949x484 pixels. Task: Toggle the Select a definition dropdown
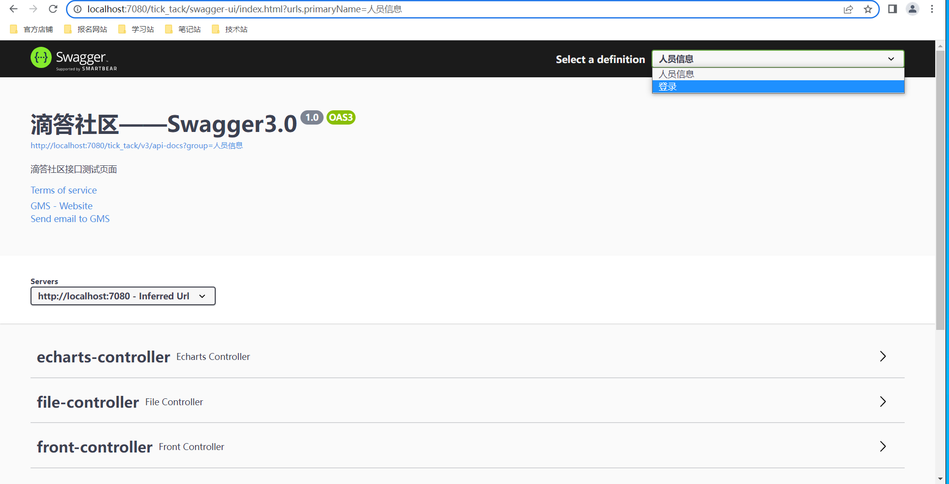[x=778, y=59]
